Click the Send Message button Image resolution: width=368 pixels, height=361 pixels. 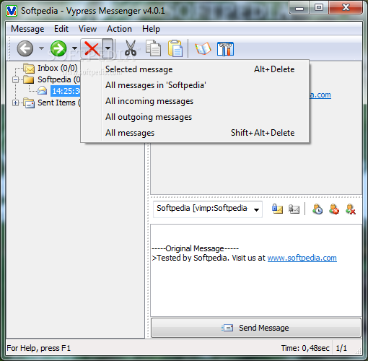pyautogui.click(x=256, y=328)
